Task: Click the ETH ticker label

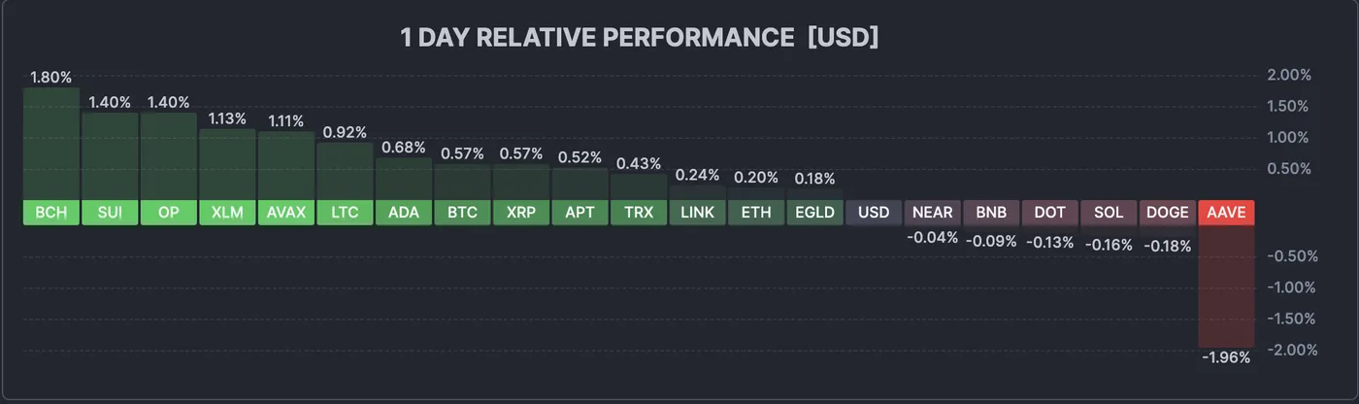Action: pyautogui.click(x=756, y=213)
